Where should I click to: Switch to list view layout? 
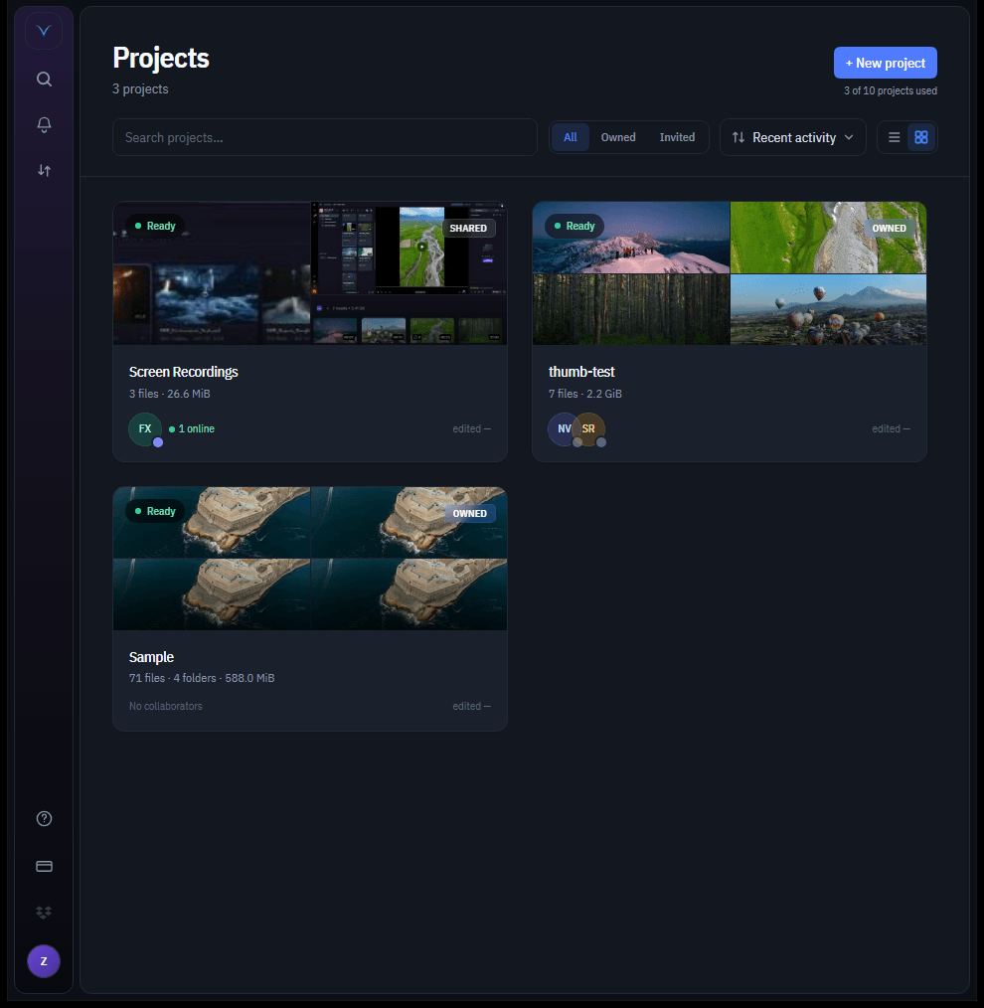click(x=894, y=137)
